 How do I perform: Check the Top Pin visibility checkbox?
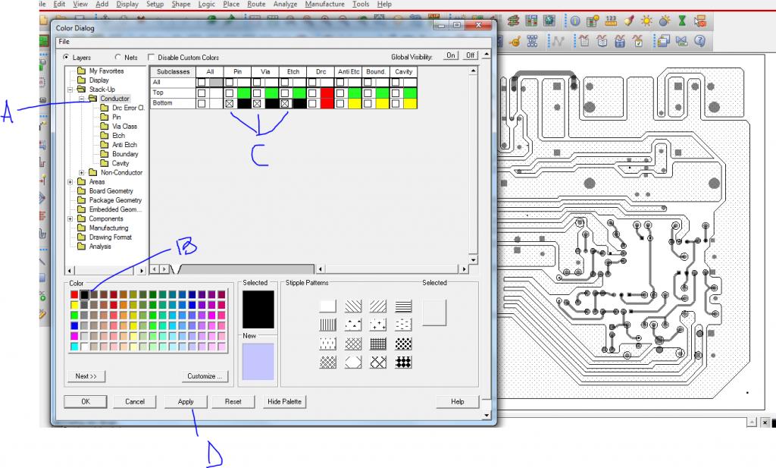(229, 93)
